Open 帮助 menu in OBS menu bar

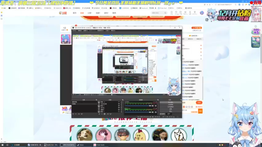tap(113, 31)
